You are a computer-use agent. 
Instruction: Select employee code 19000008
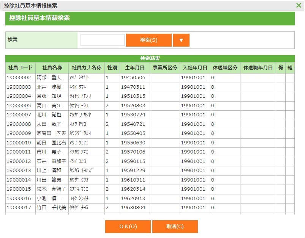pos(19,124)
